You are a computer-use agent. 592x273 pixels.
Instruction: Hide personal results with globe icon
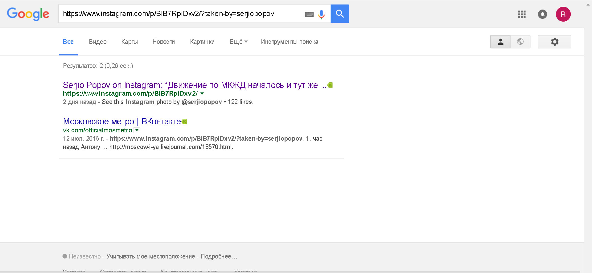520,42
